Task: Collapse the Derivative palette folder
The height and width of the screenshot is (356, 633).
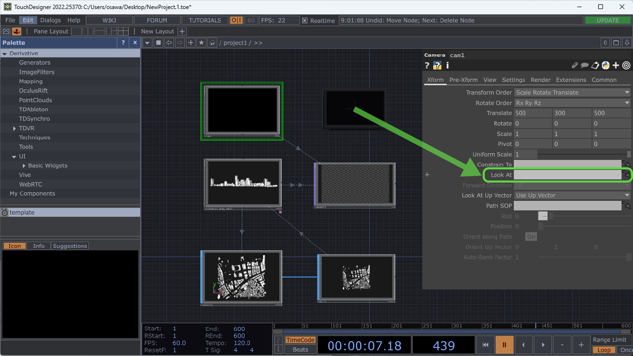Action: (5, 53)
